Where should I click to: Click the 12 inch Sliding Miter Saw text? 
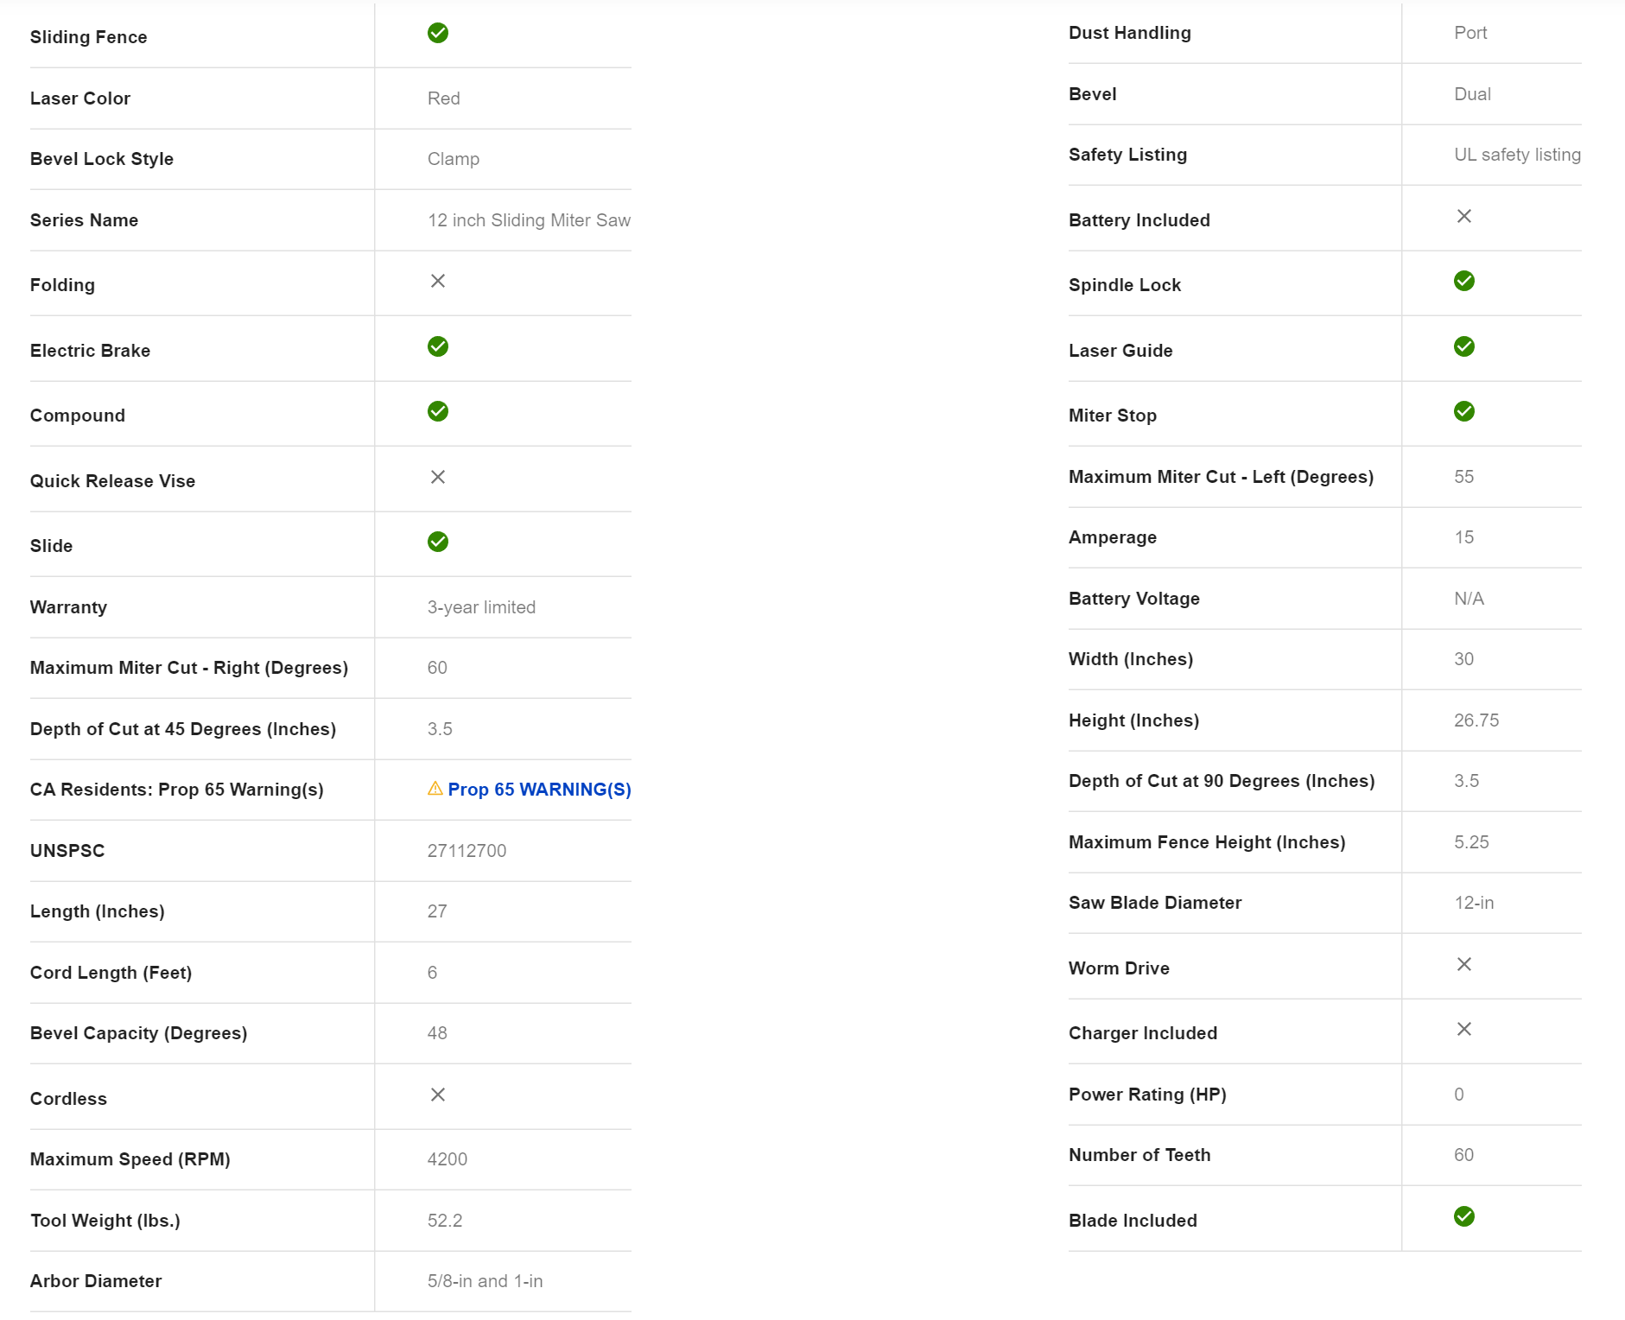coord(529,220)
